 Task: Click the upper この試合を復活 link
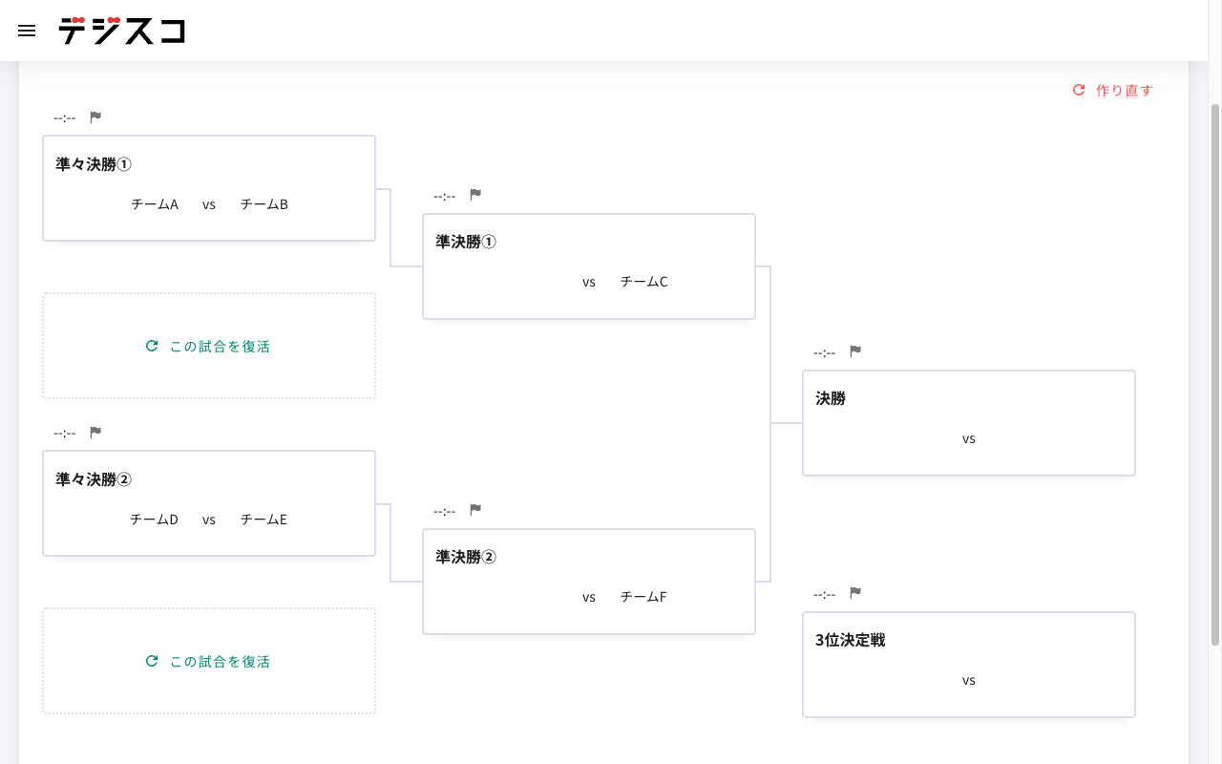pos(219,346)
